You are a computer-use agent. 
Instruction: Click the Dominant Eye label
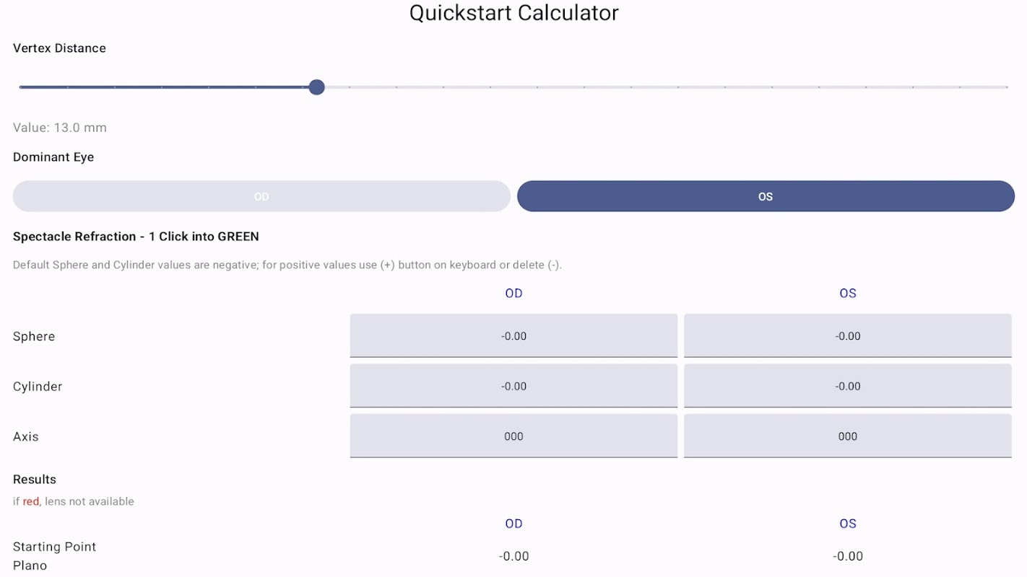point(53,157)
